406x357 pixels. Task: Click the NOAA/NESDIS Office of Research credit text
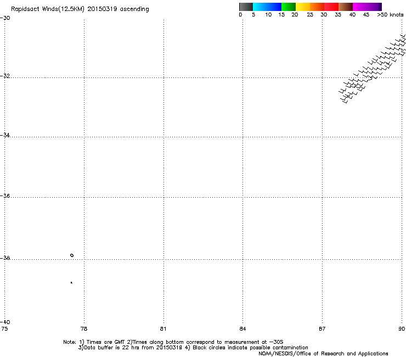pyautogui.click(x=323, y=354)
